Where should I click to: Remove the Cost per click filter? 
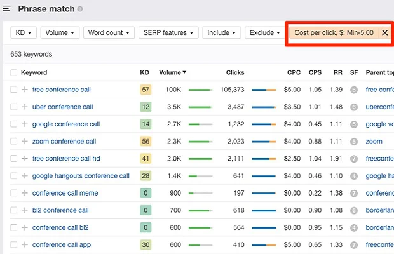pos(384,32)
